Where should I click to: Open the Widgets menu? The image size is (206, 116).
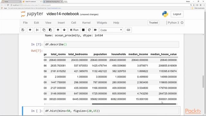(x=102, y=23)
